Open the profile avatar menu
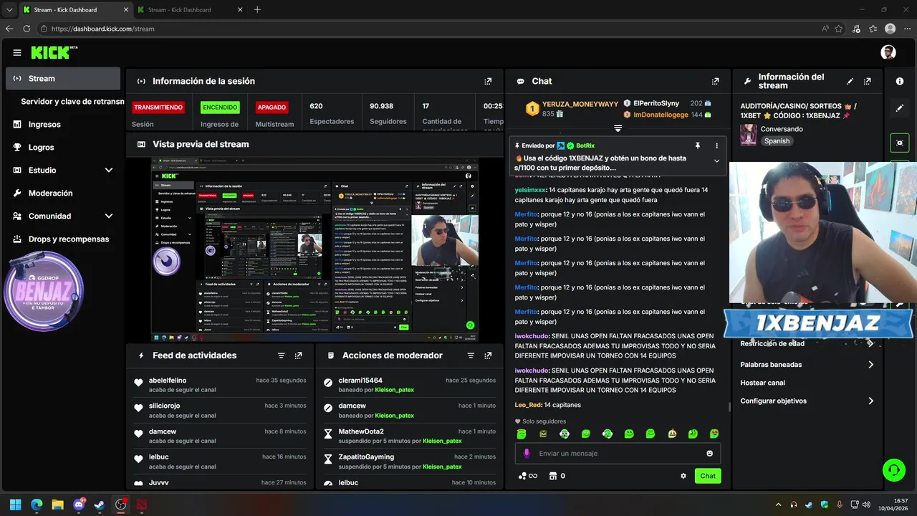Screen dimensions: 917x516 888,52
